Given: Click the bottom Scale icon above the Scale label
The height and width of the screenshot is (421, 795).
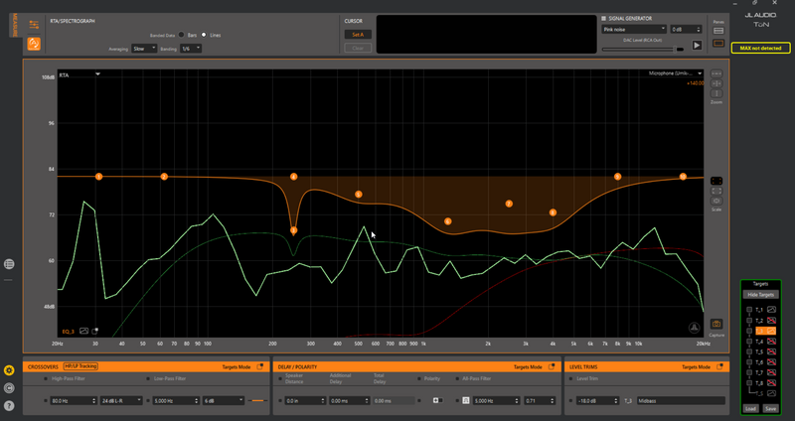Looking at the screenshot, I should (x=716, y=201).
